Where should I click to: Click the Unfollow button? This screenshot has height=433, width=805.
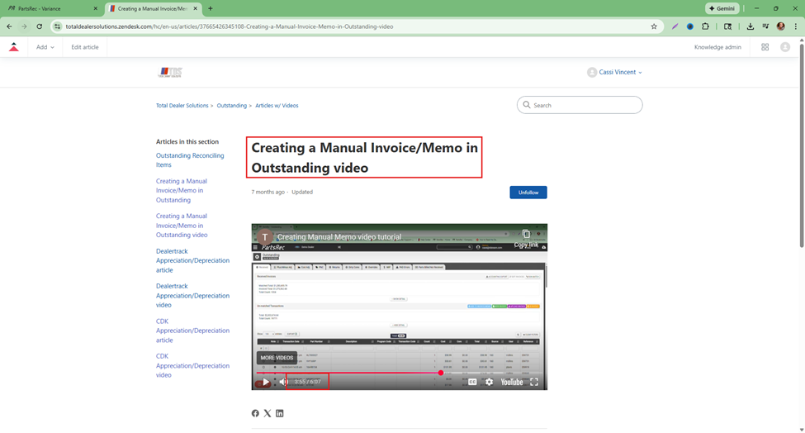pos(528,192)
